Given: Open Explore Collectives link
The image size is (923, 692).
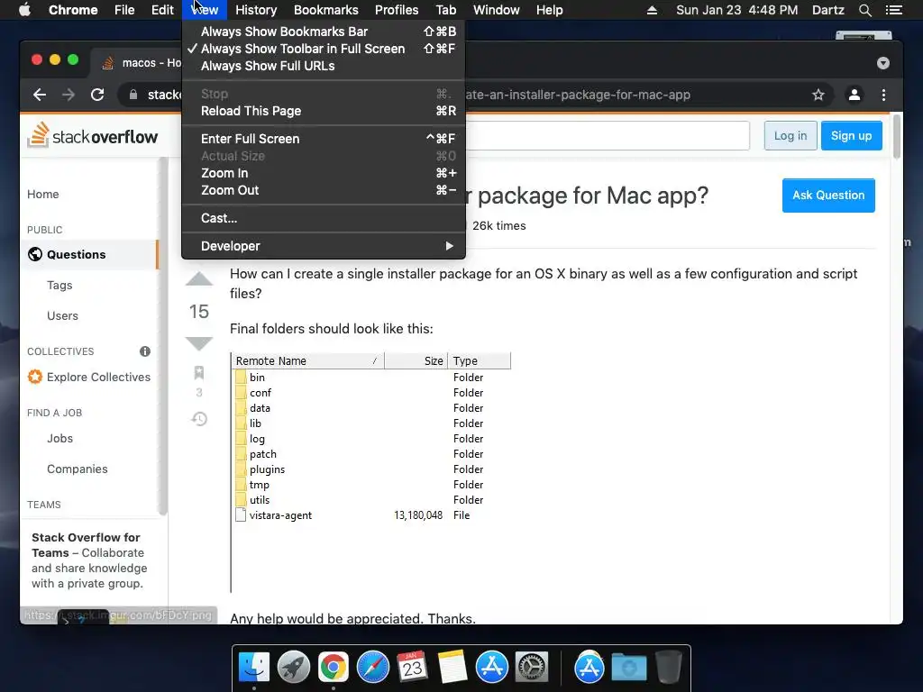Looking at the screenshot, I should [89, 378].
